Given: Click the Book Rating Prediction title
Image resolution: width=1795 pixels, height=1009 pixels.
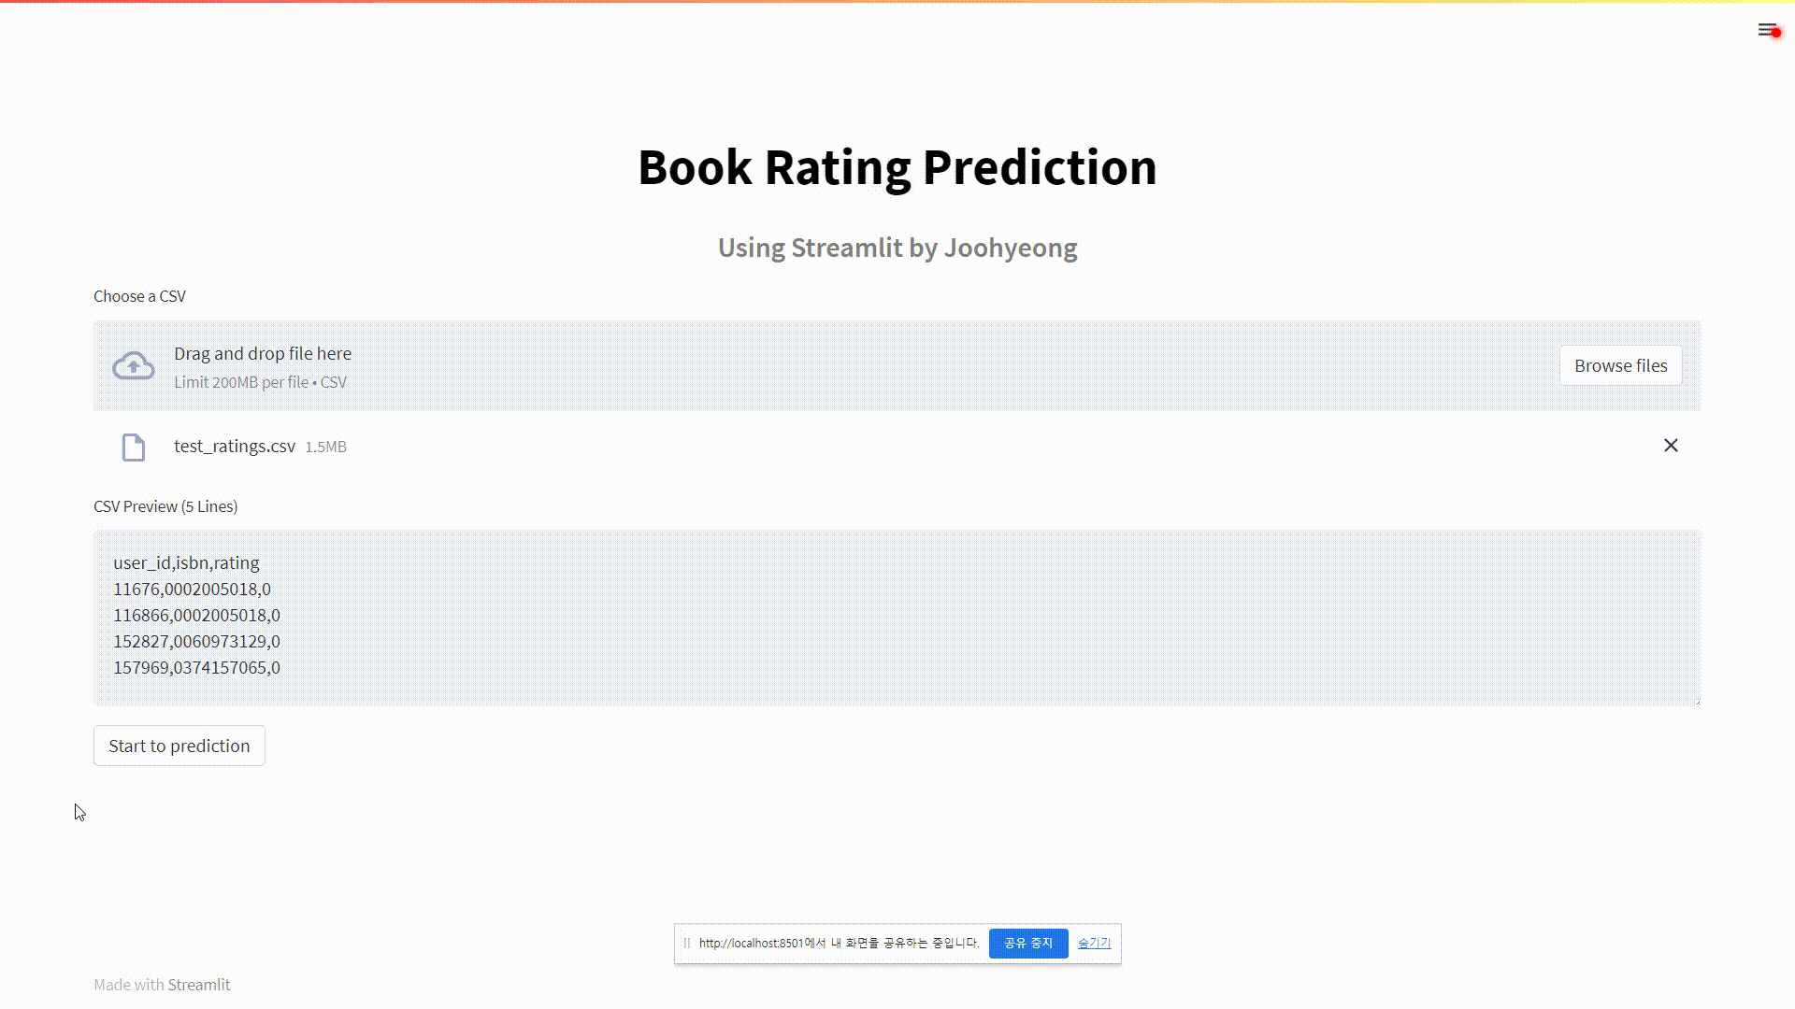Looking at the screenshot, I should point(897,168).
